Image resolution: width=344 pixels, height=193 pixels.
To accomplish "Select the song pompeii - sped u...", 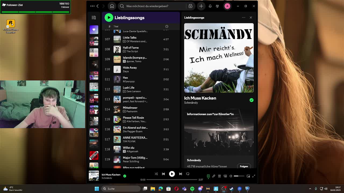I will click(x=135, y=98).
